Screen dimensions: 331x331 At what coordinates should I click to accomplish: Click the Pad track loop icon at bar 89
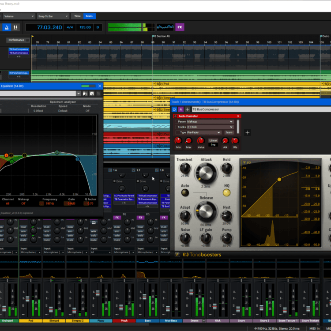coord(161,84)
